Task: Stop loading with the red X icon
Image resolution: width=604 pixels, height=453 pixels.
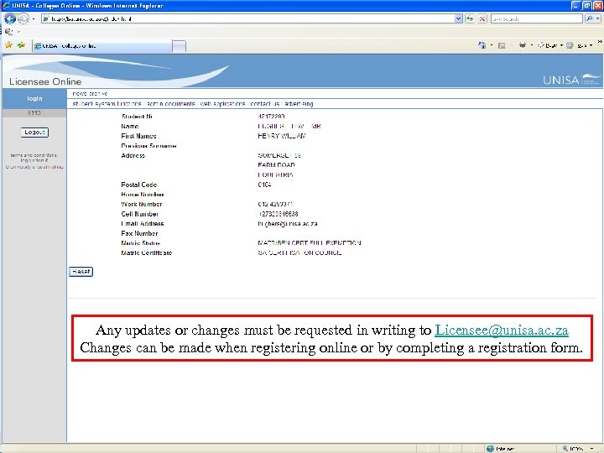Action: pyautogui.click(x=482, y=18)
